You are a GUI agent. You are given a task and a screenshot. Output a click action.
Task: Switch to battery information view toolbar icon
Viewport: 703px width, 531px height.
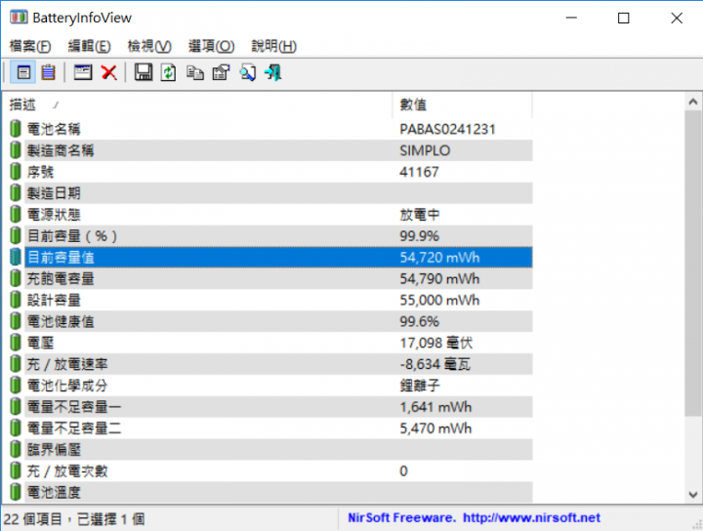click(x=23, y=72)
